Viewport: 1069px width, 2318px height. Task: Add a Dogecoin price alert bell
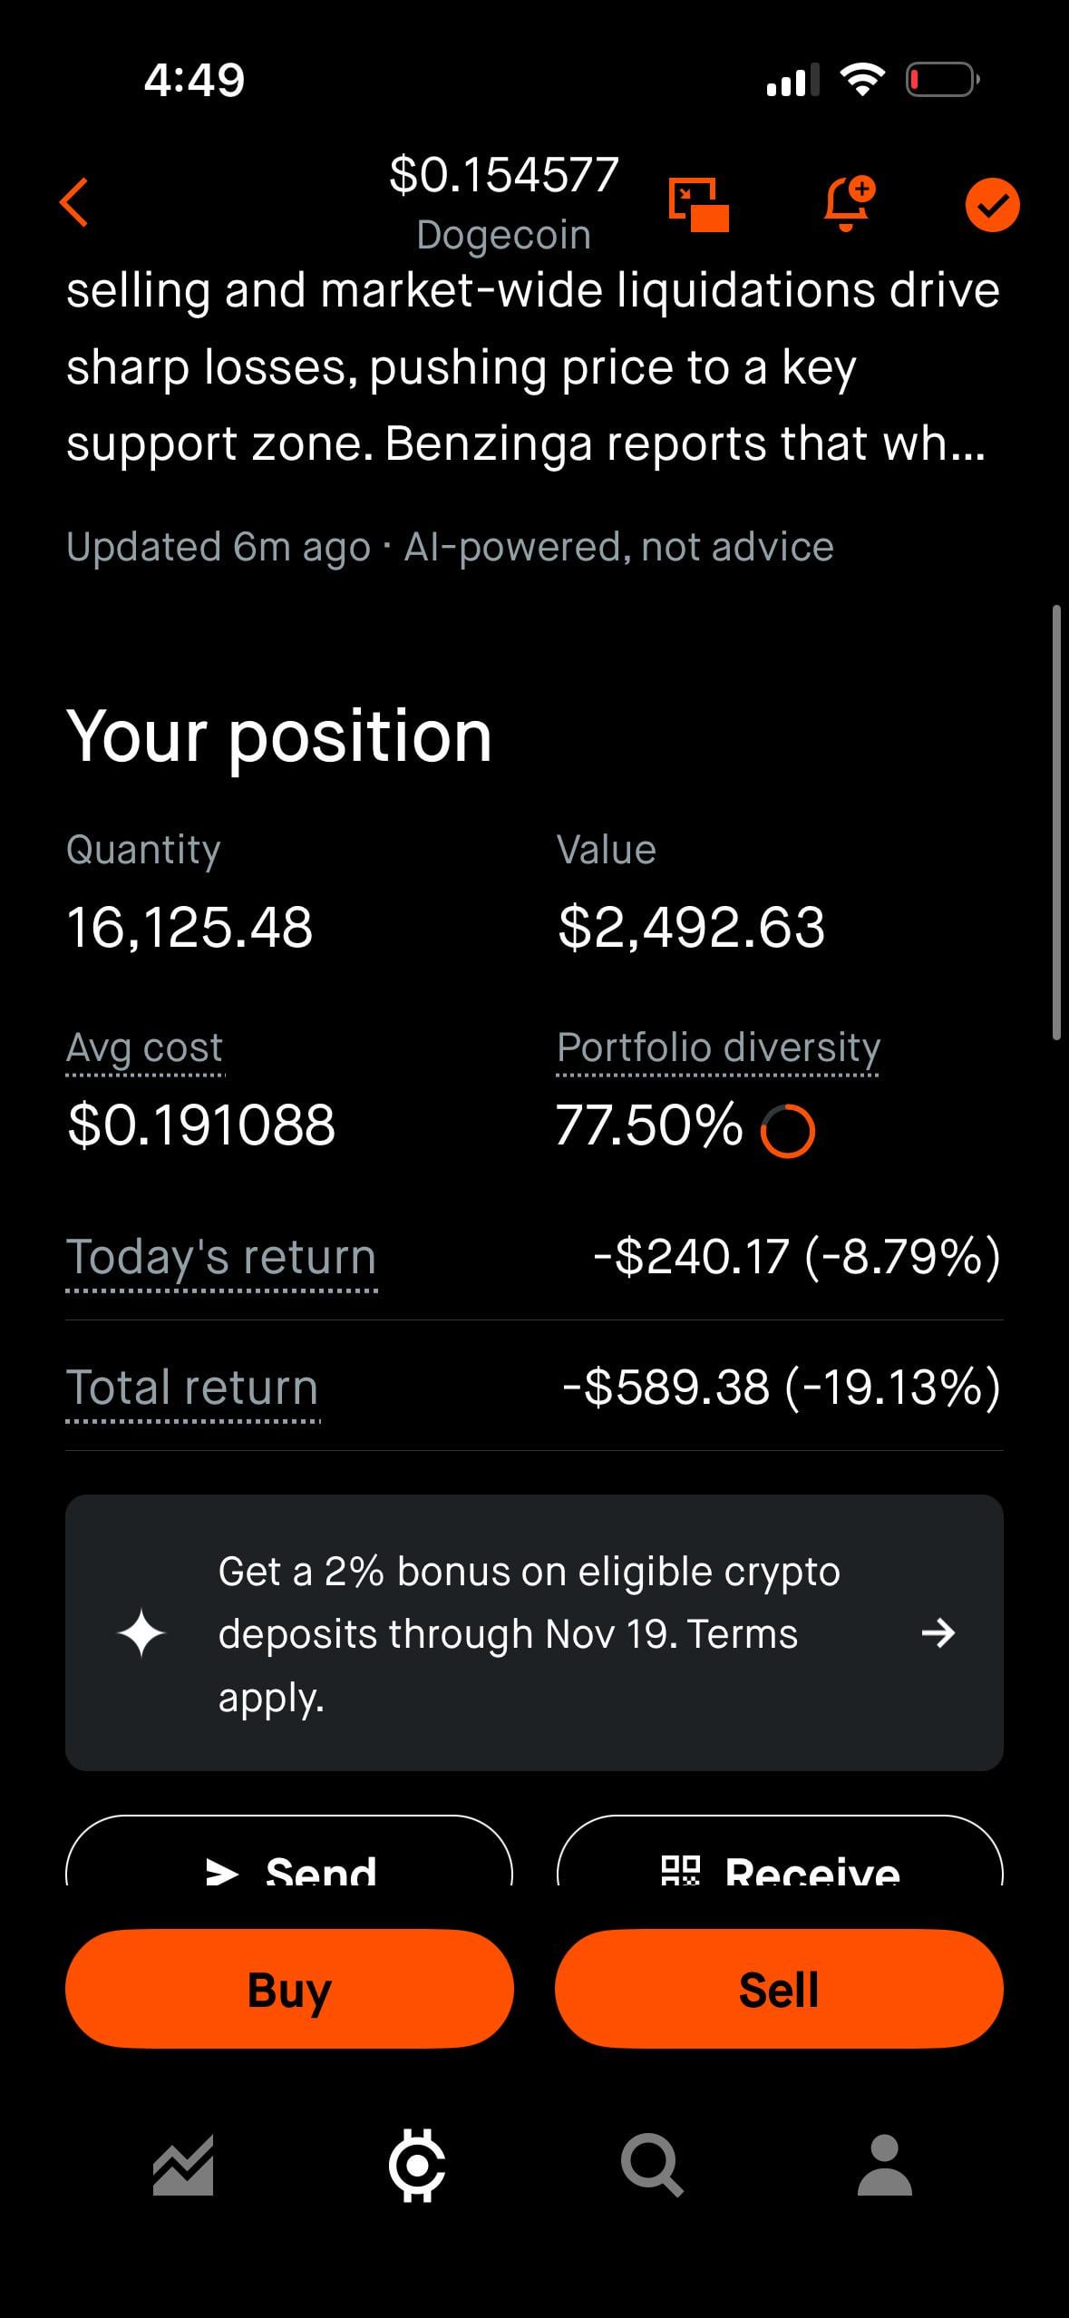[848, 203]
